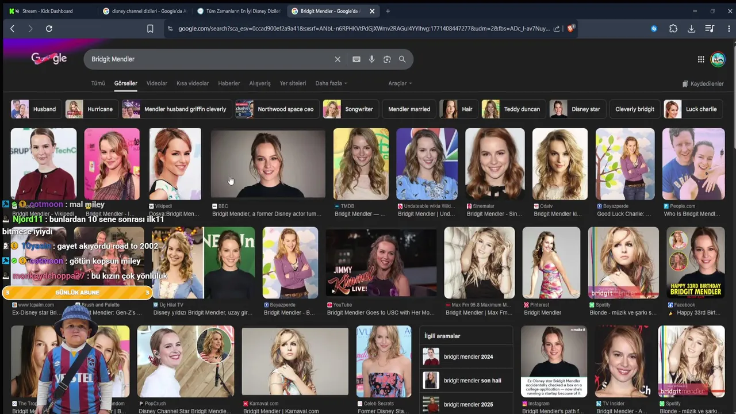
Task: Open related search bridgit mendler 2025
Action: [466, 404]
